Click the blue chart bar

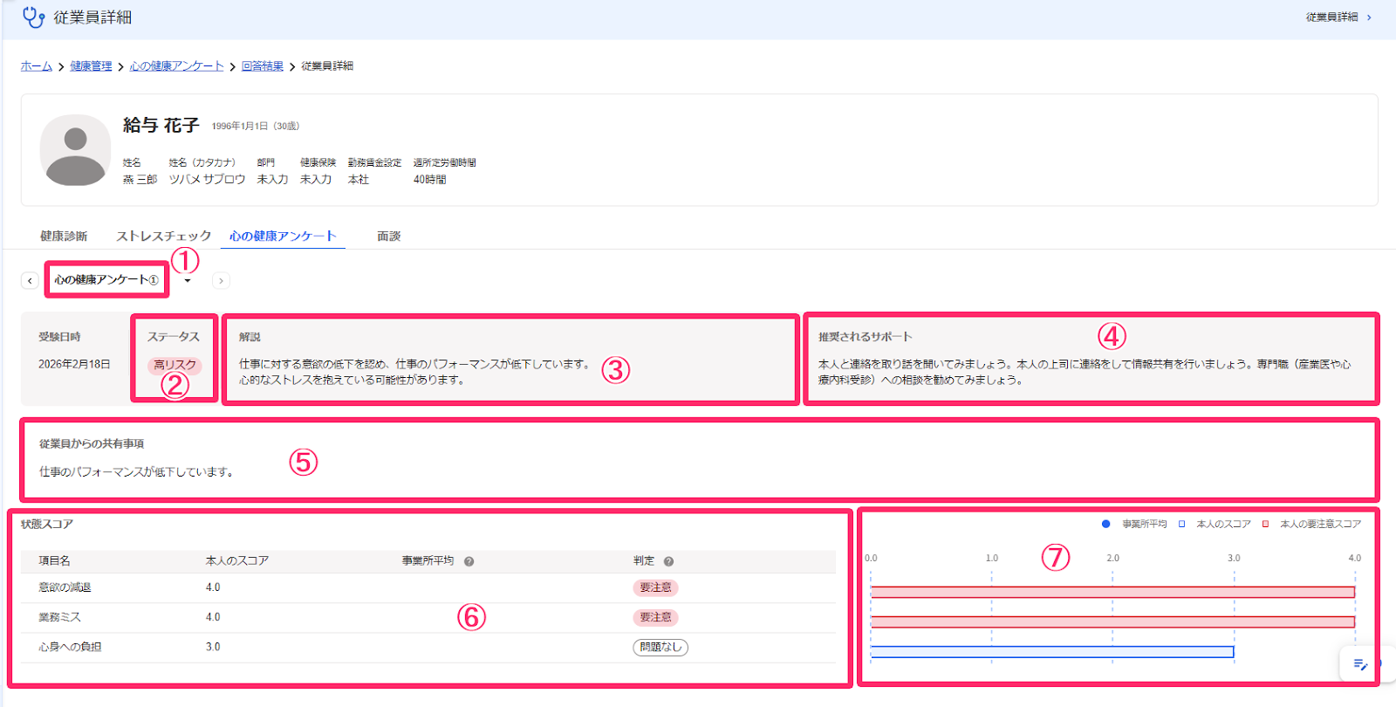1052,651
